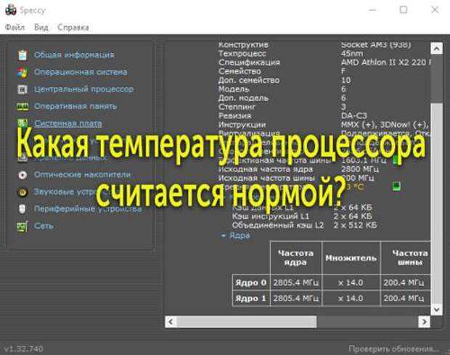The image size is (450, 355).
Task: Click the Техпроцесс 45nm value
Action: coord(352,54)
